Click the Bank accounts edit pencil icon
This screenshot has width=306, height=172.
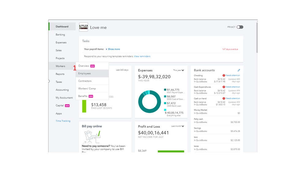tap(239, 70)
